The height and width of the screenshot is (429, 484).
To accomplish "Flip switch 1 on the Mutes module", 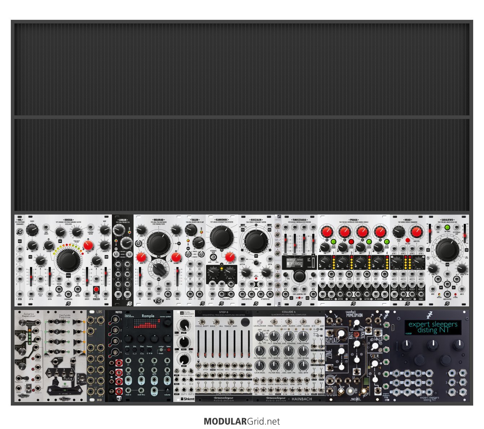I will [115, 319].
